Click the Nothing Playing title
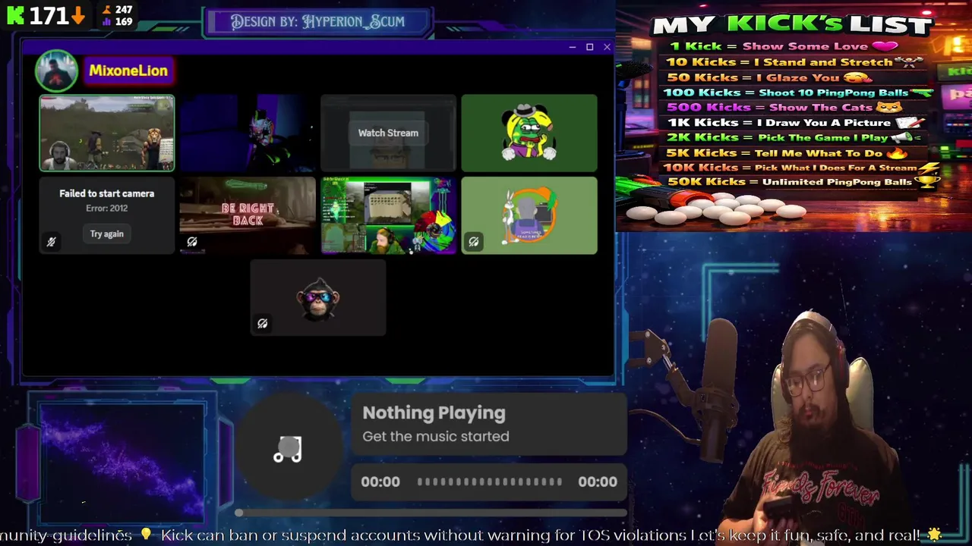 (x=434, y=413)
